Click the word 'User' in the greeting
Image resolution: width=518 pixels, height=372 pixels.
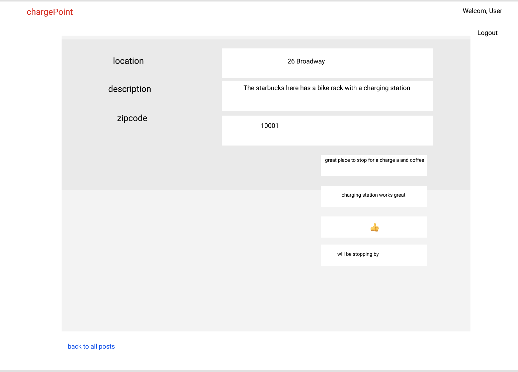pyautogui.click(x=496, y=11)
